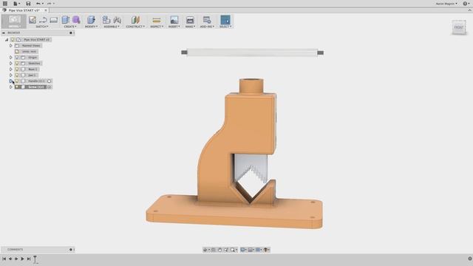Expand the Handle component node
This screenshot has height=266, width=473.
[11, 81]
